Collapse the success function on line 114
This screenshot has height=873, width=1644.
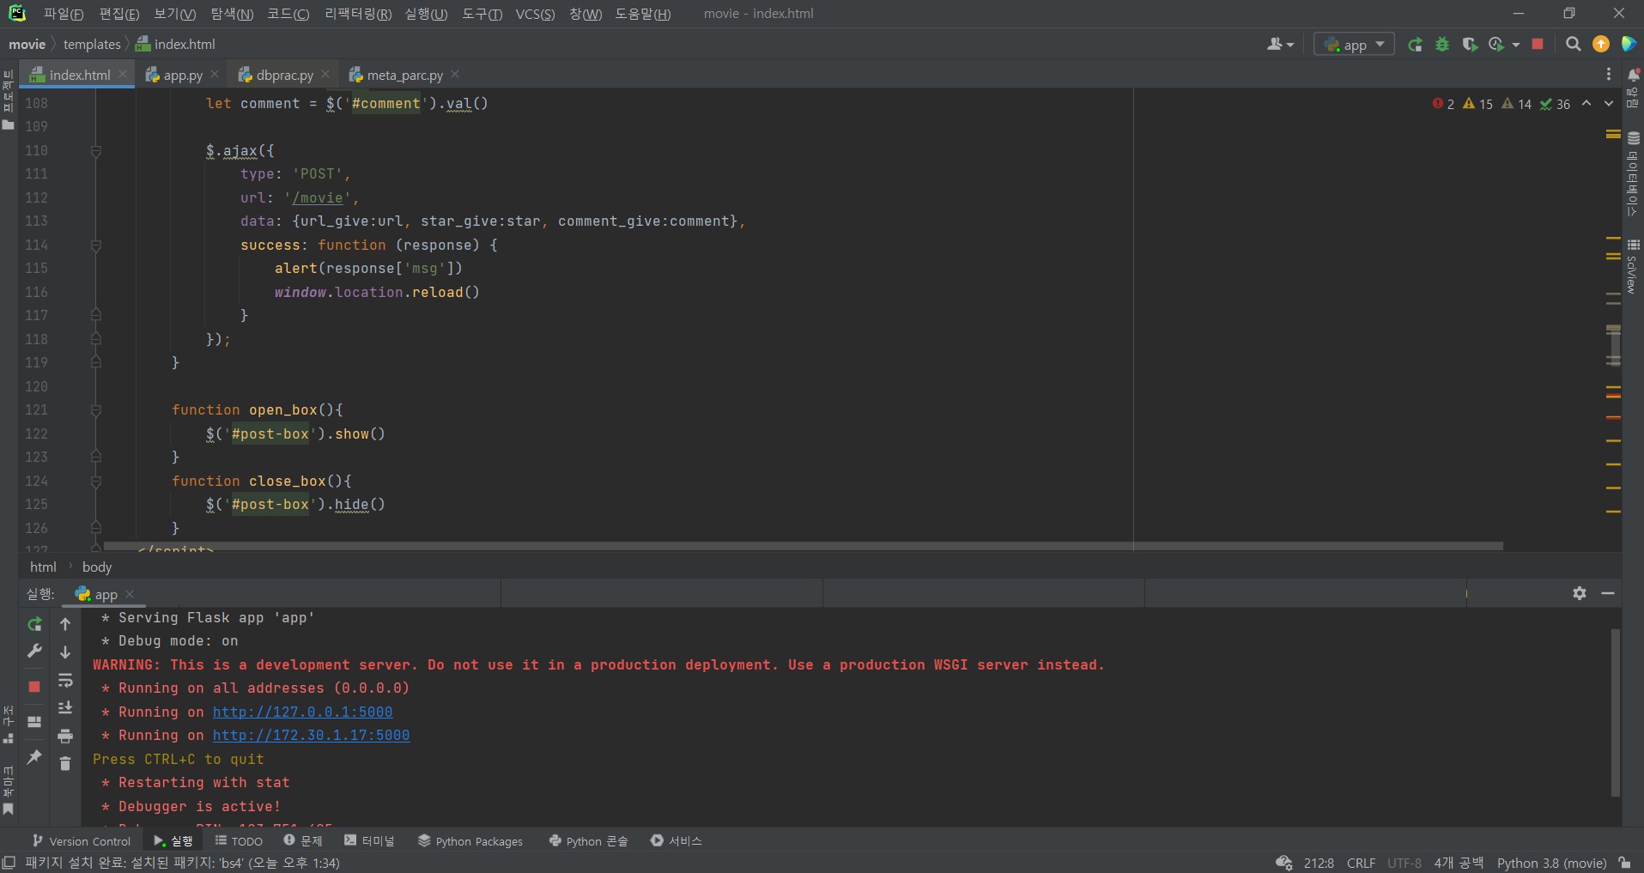[96, 246]
